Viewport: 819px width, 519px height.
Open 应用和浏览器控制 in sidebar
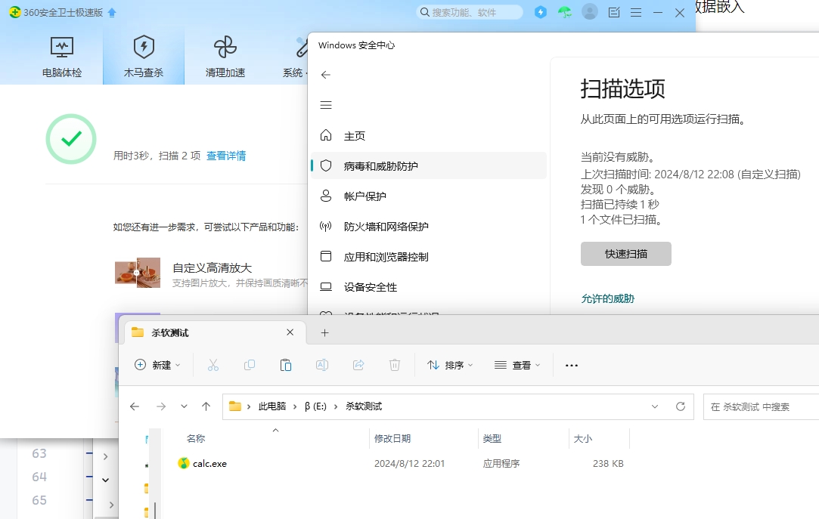point(428,257)
